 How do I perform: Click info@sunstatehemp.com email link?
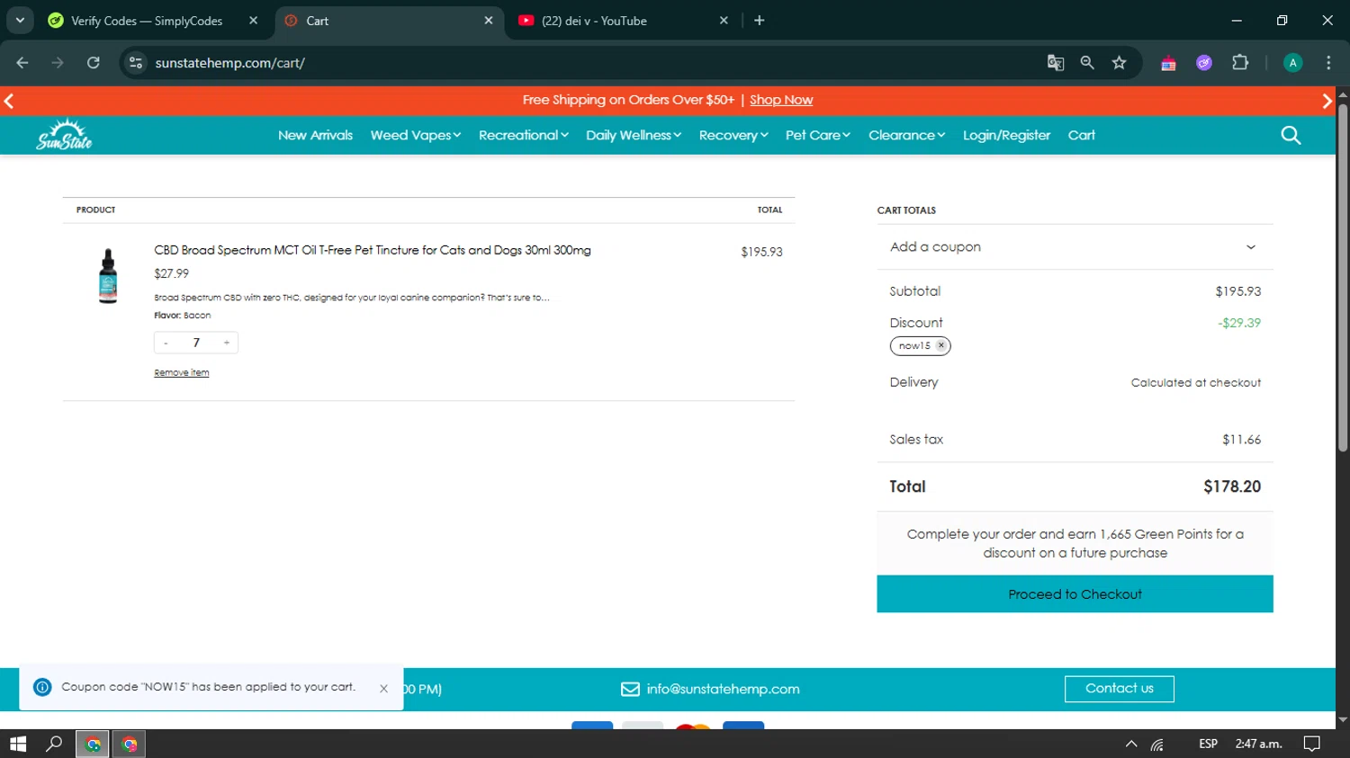(723, 689)
